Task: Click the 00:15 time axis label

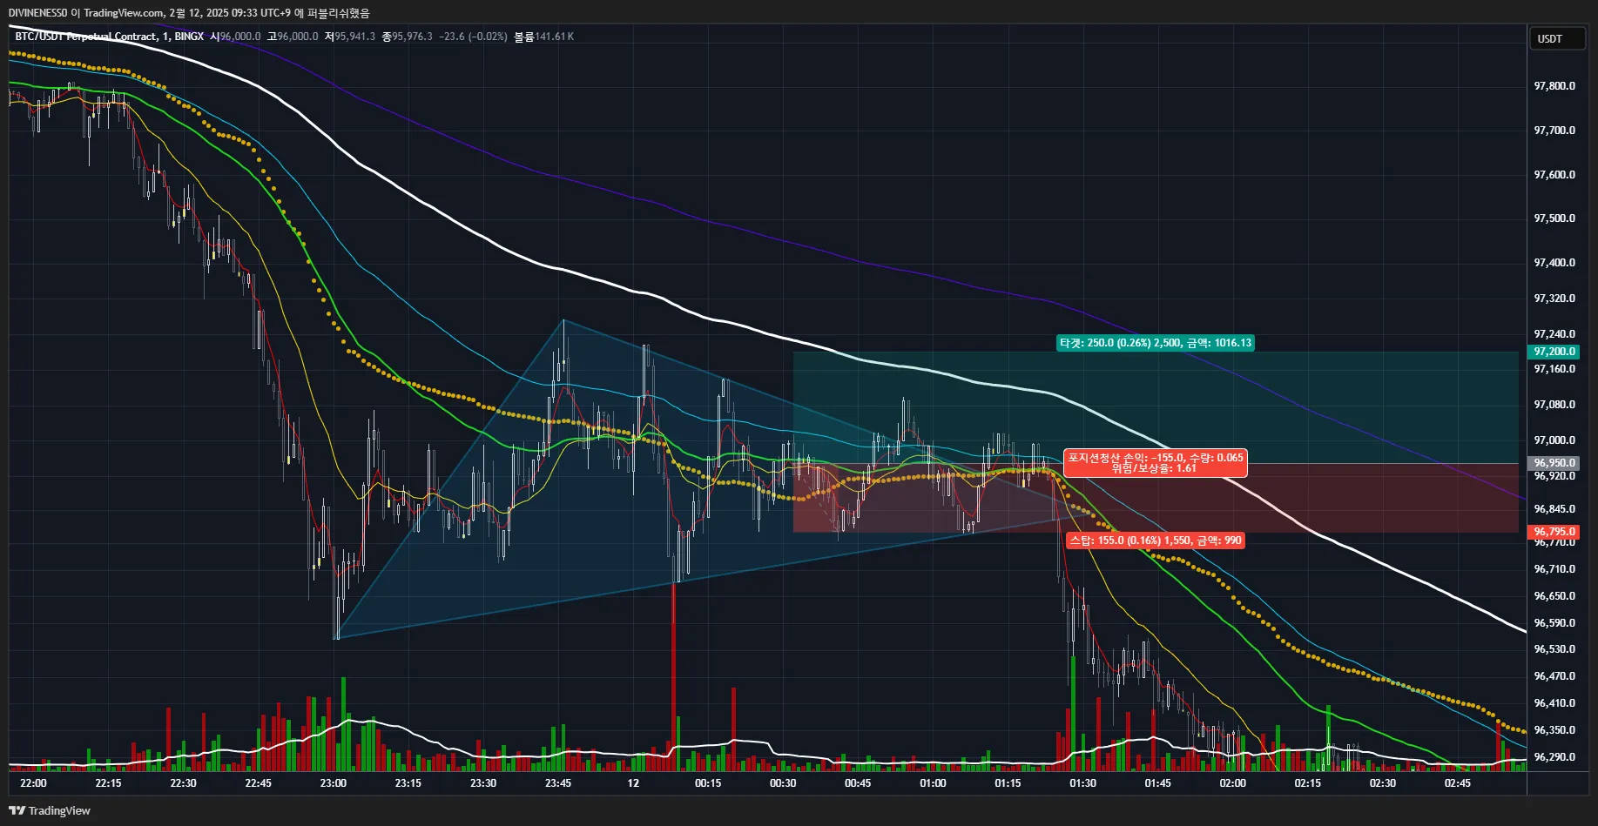Action: coord(708,783)
